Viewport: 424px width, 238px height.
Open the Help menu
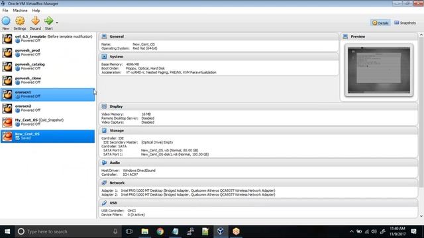tap(36, 11)
